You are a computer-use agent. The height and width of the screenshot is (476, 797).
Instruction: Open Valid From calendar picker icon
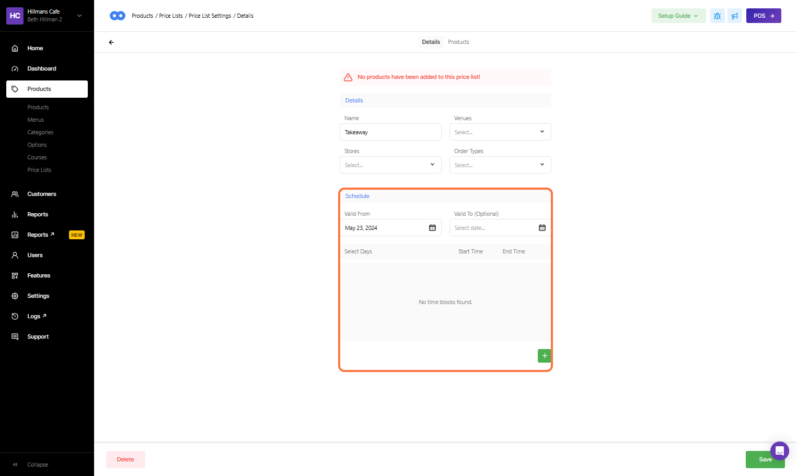[x=432, y=228]
